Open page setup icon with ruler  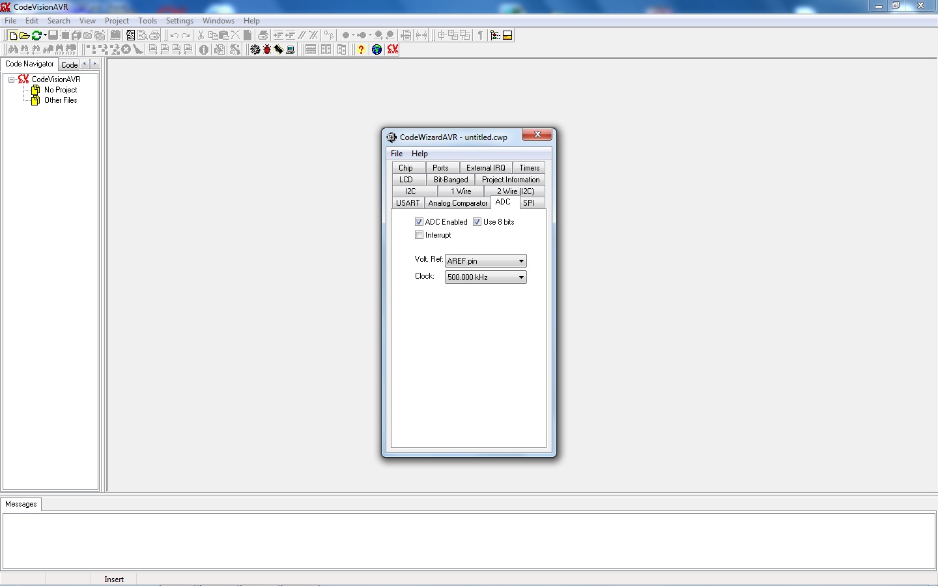(x=131, y=35)
